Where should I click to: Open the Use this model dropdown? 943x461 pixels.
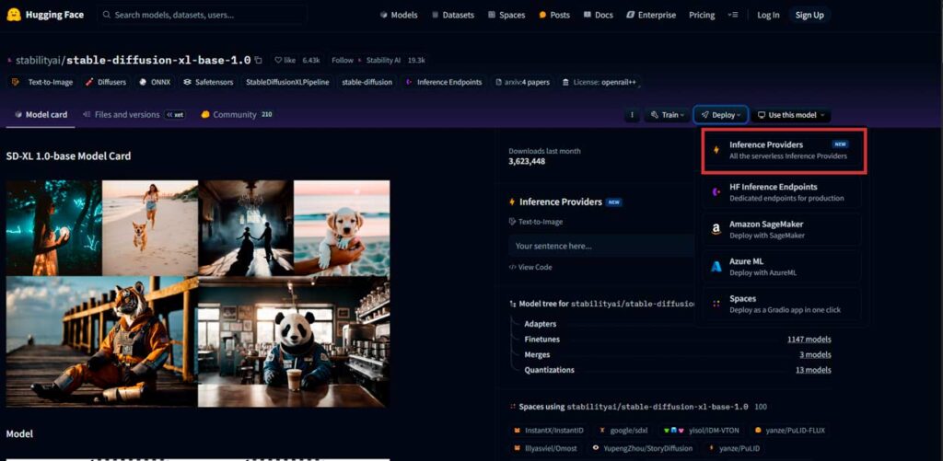[791, 115]
